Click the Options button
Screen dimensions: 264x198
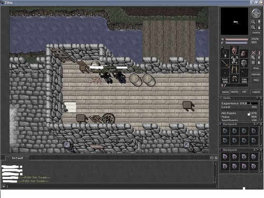click(x=256, y=74)
